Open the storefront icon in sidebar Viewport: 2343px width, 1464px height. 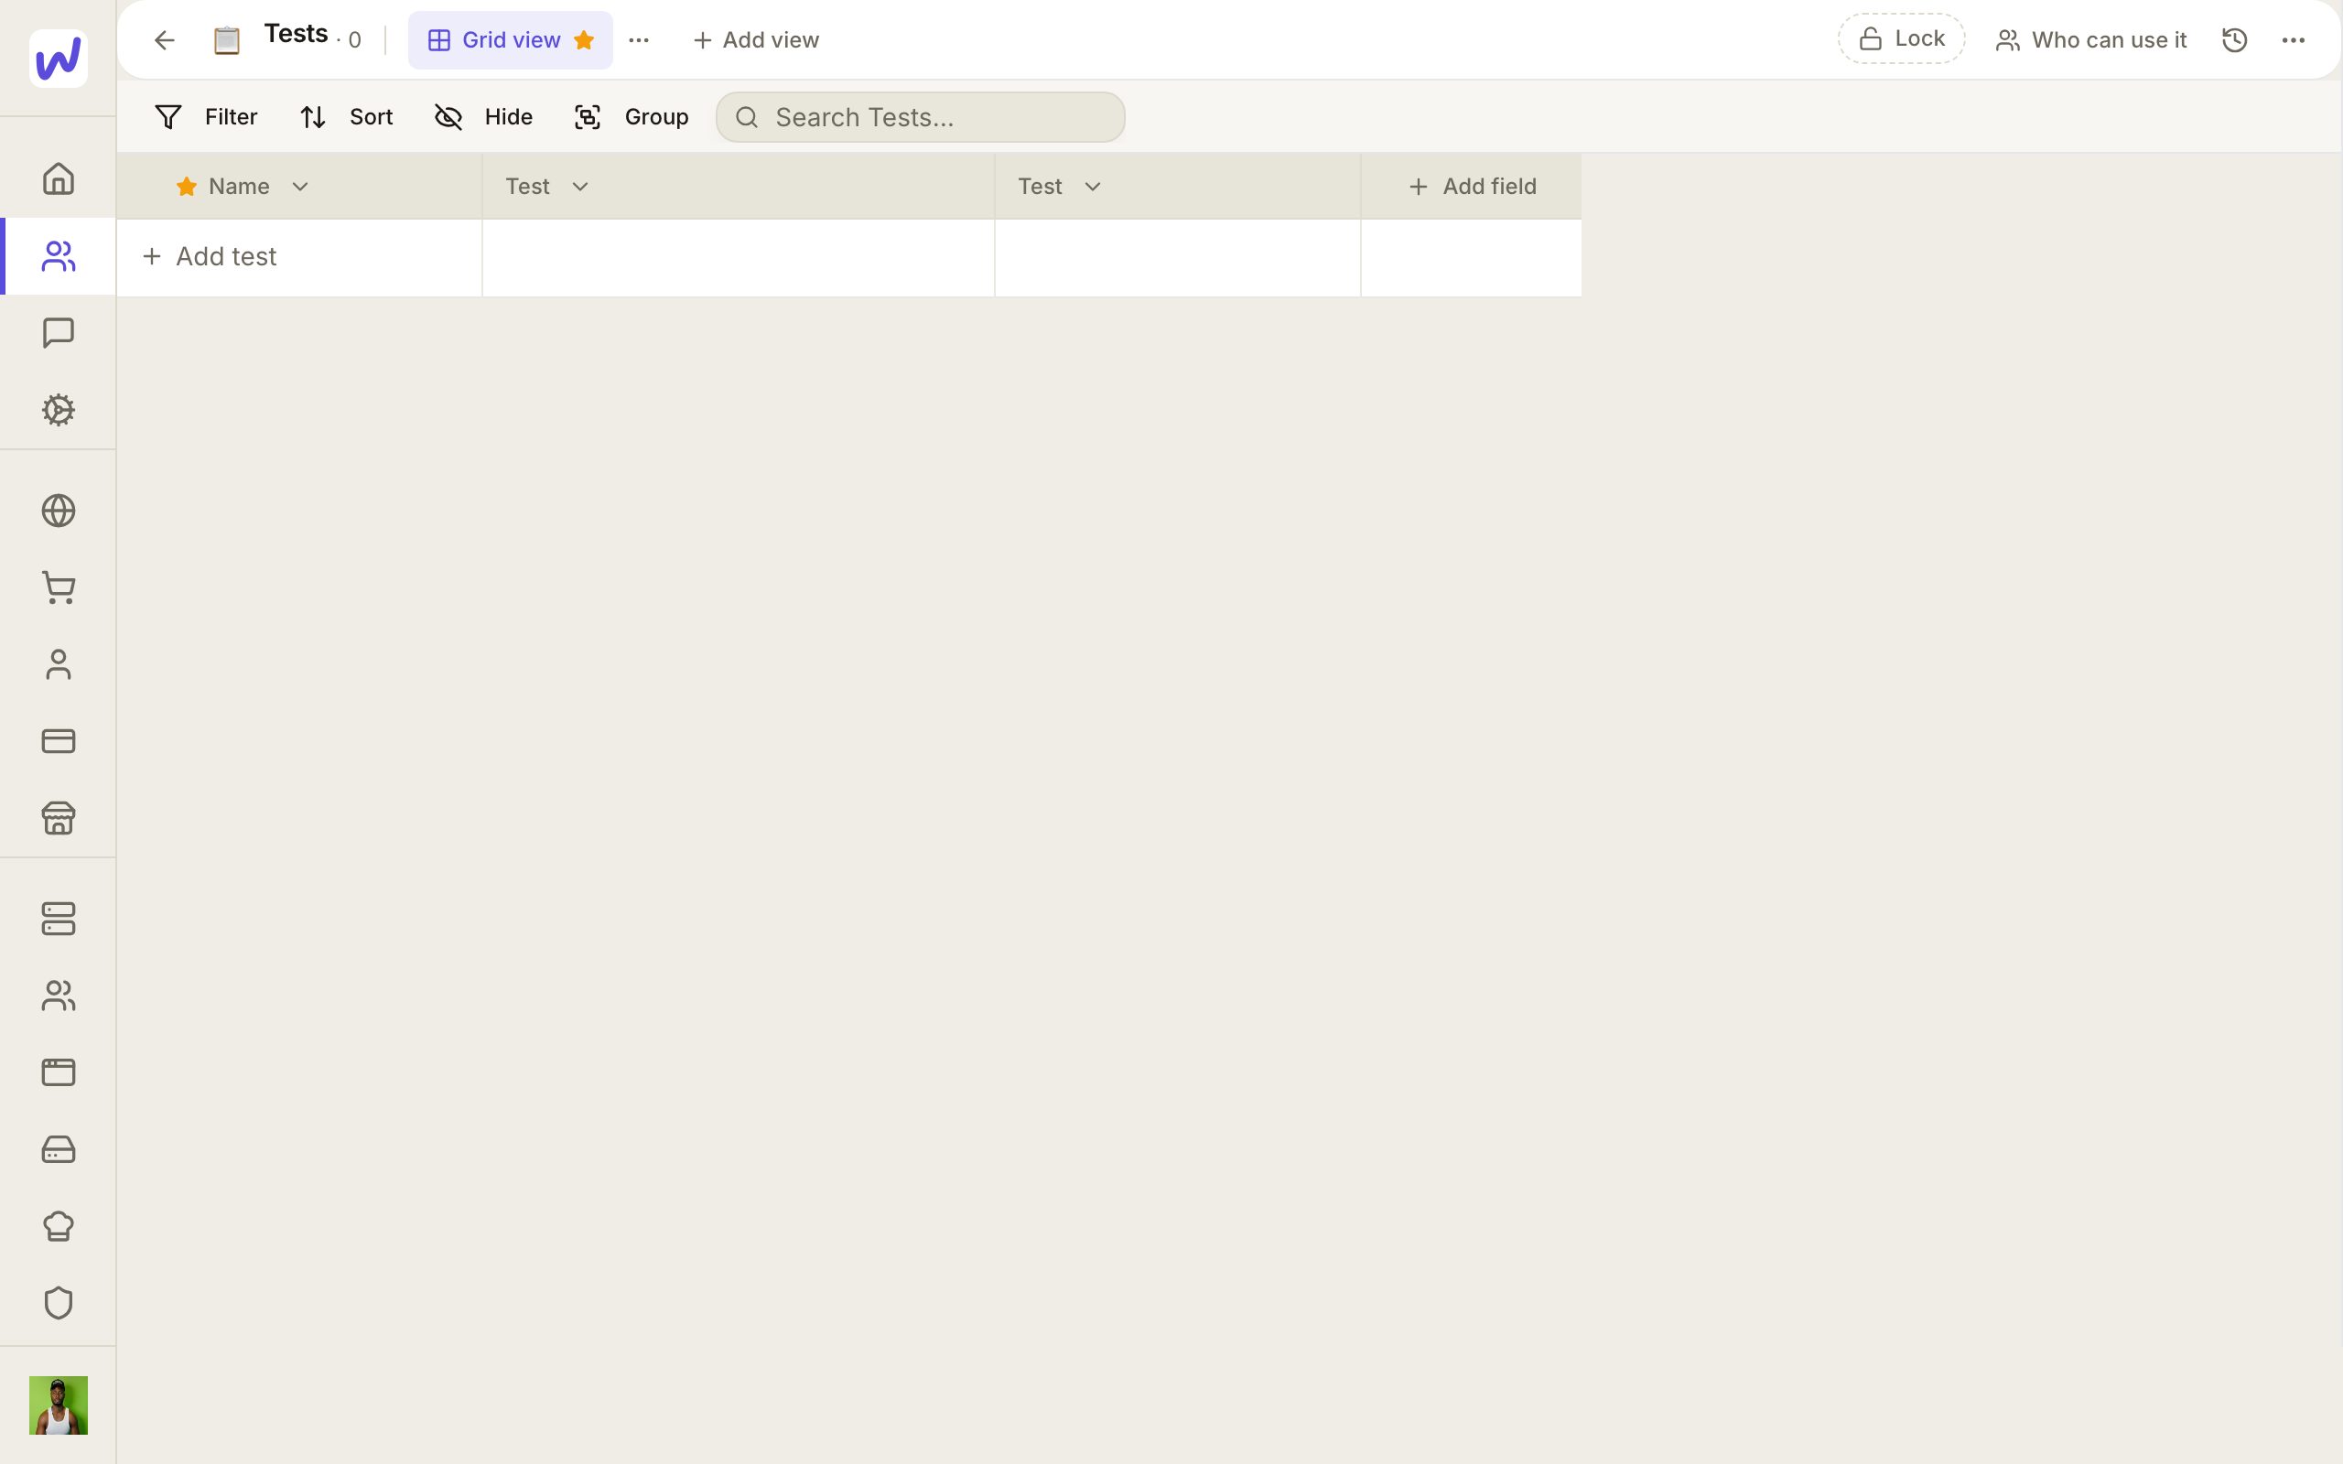(x=58, y=817)
